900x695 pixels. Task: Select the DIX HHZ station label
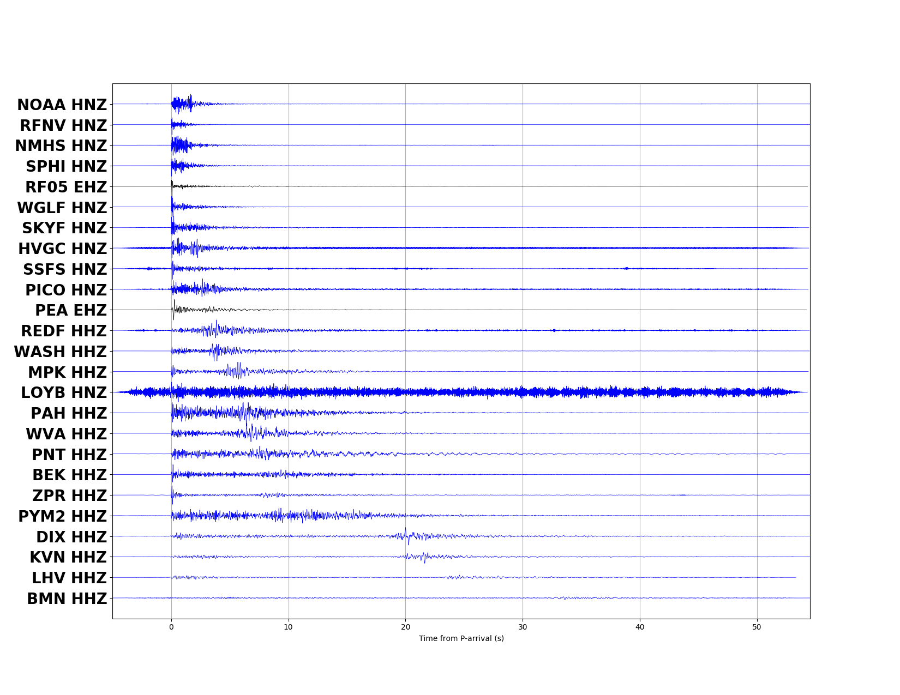[x=71, y=537]
